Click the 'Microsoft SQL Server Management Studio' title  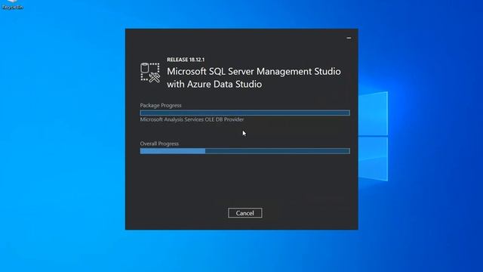(254, 71)
